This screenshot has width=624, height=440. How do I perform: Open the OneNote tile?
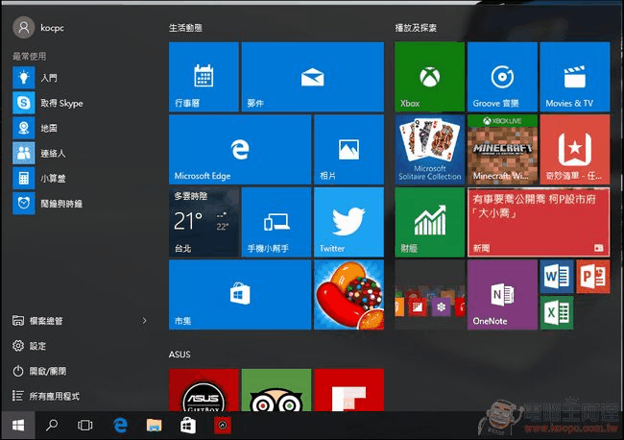pos(501,294)
